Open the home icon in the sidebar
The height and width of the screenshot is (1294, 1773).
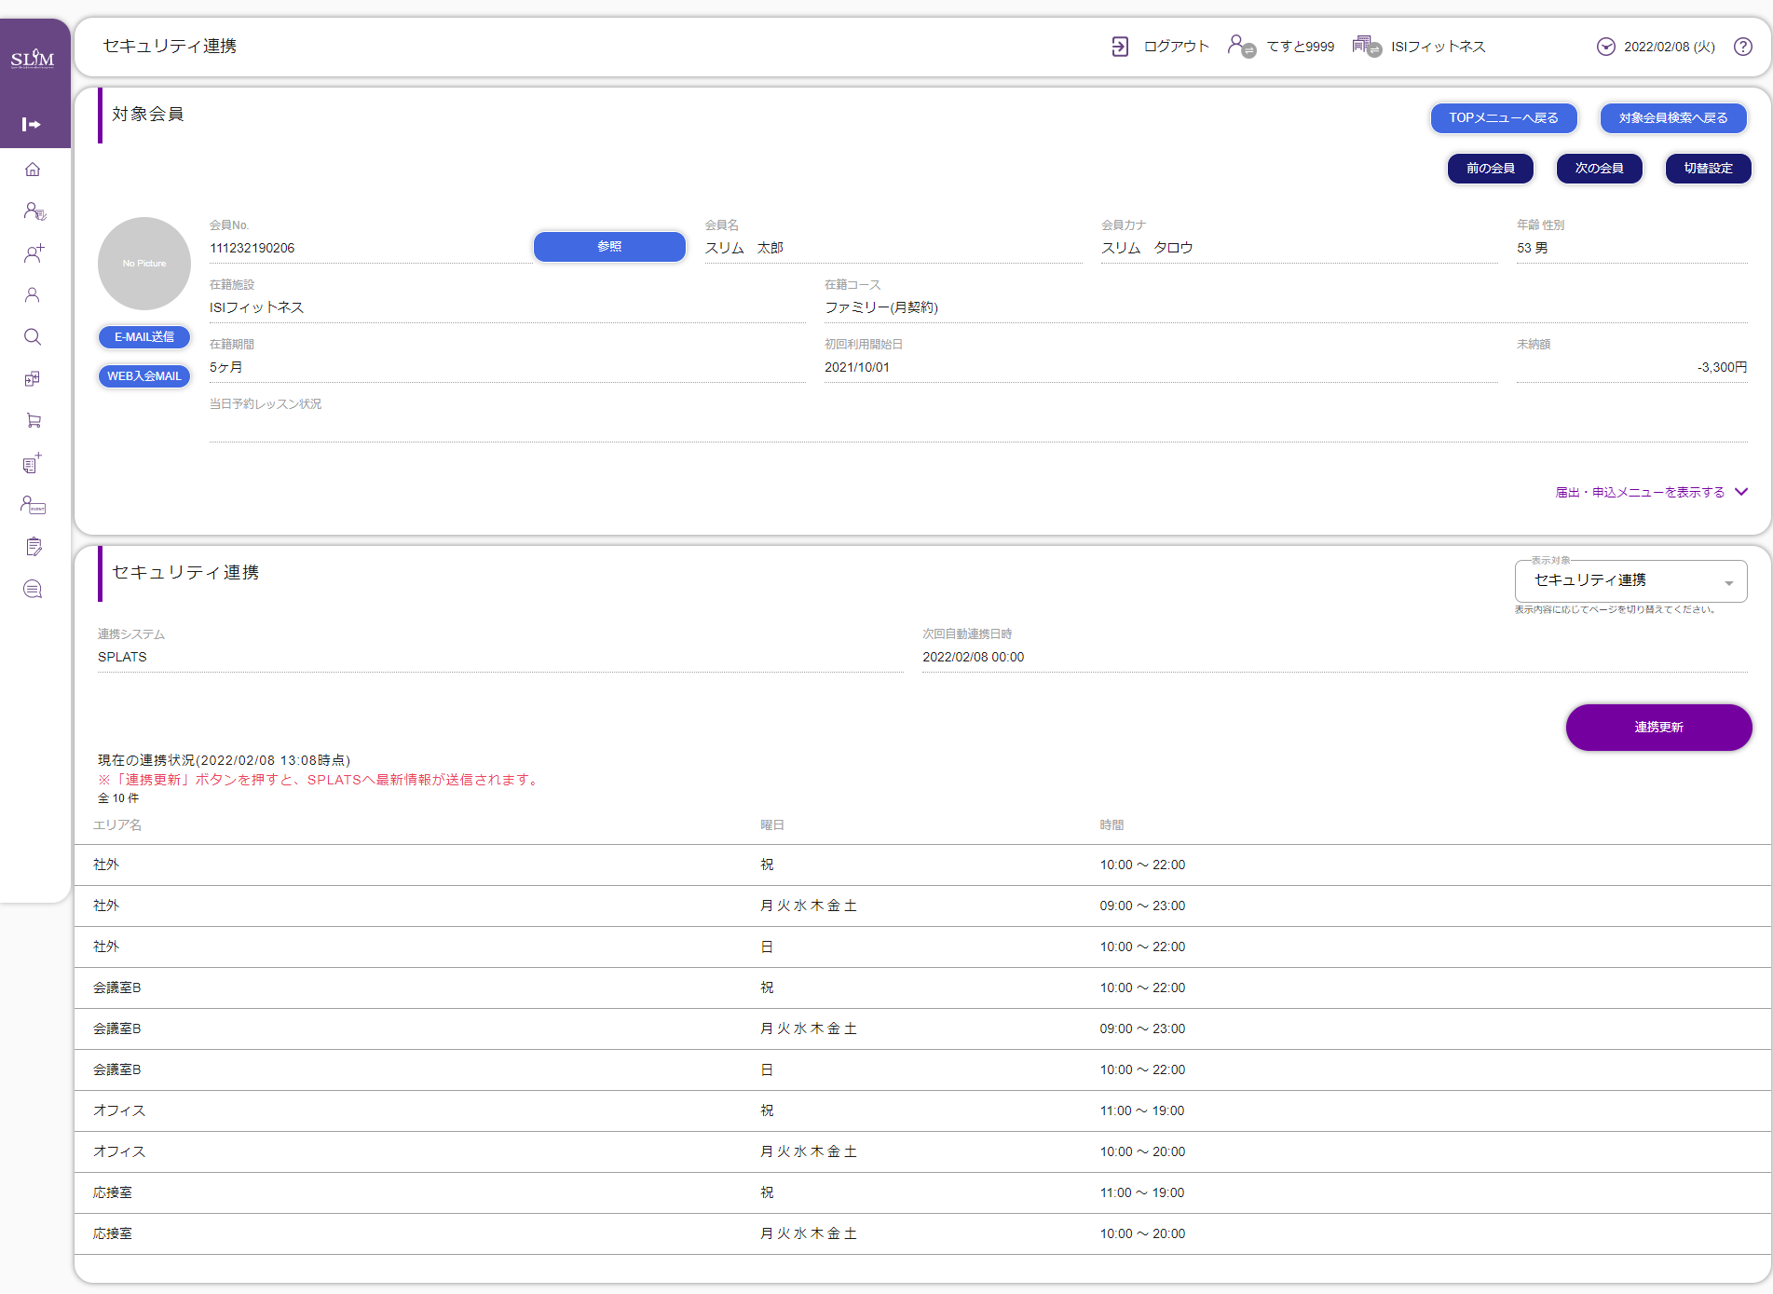coord(33,170)
